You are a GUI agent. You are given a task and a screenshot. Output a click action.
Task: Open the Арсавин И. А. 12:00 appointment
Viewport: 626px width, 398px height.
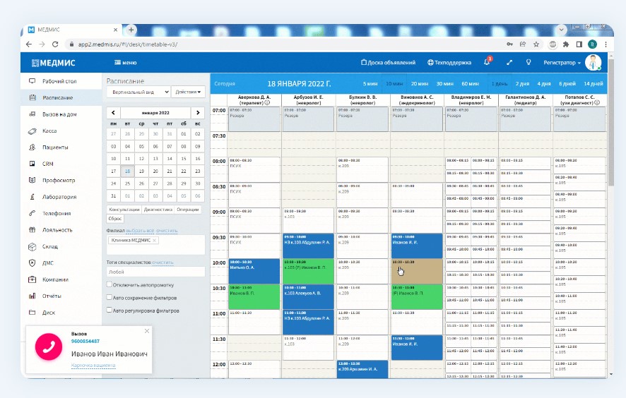click(362, 369)
